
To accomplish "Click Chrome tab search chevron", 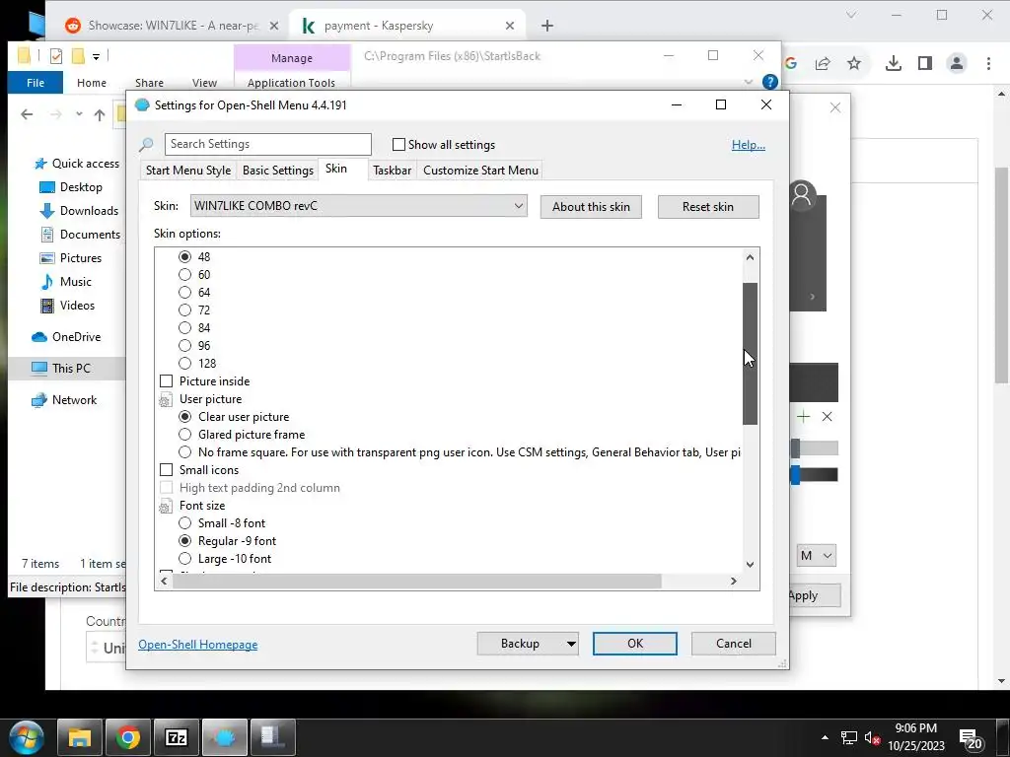I will (851, 15).
